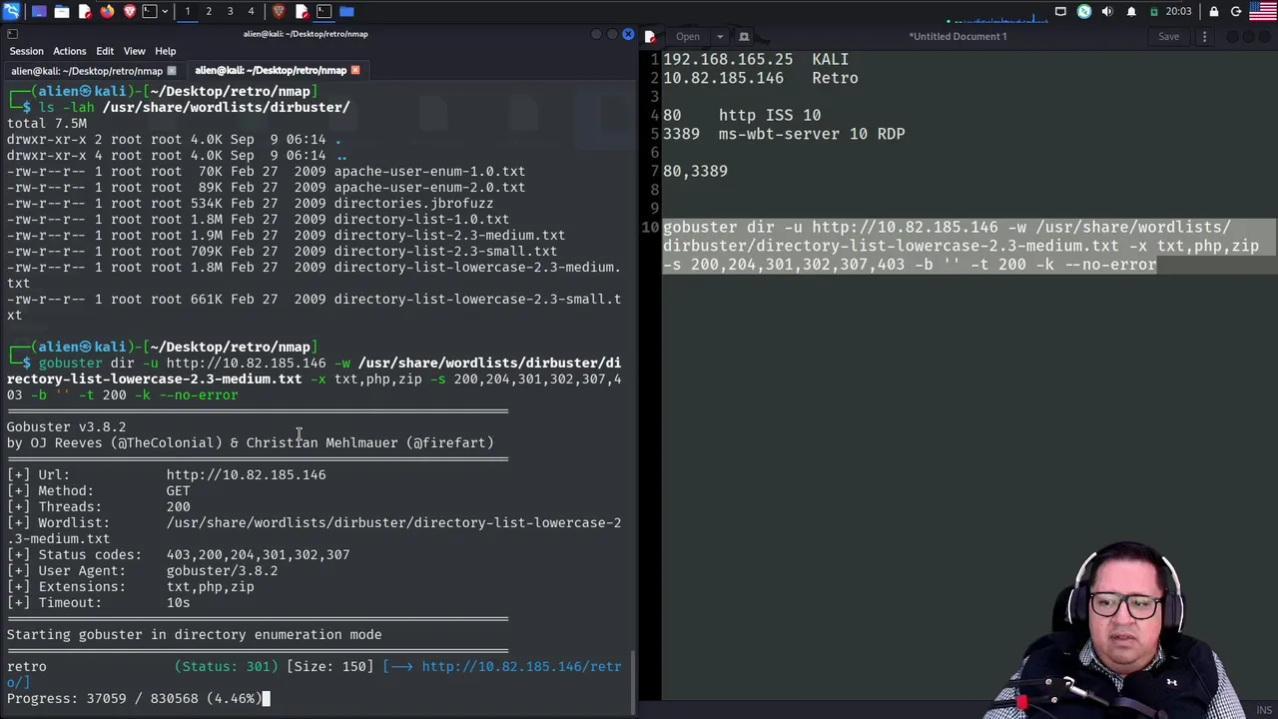Click 'directories.jbrofuzz' in terminal listing
This screenshot has height=719, width=1278.
pos(413,204)
